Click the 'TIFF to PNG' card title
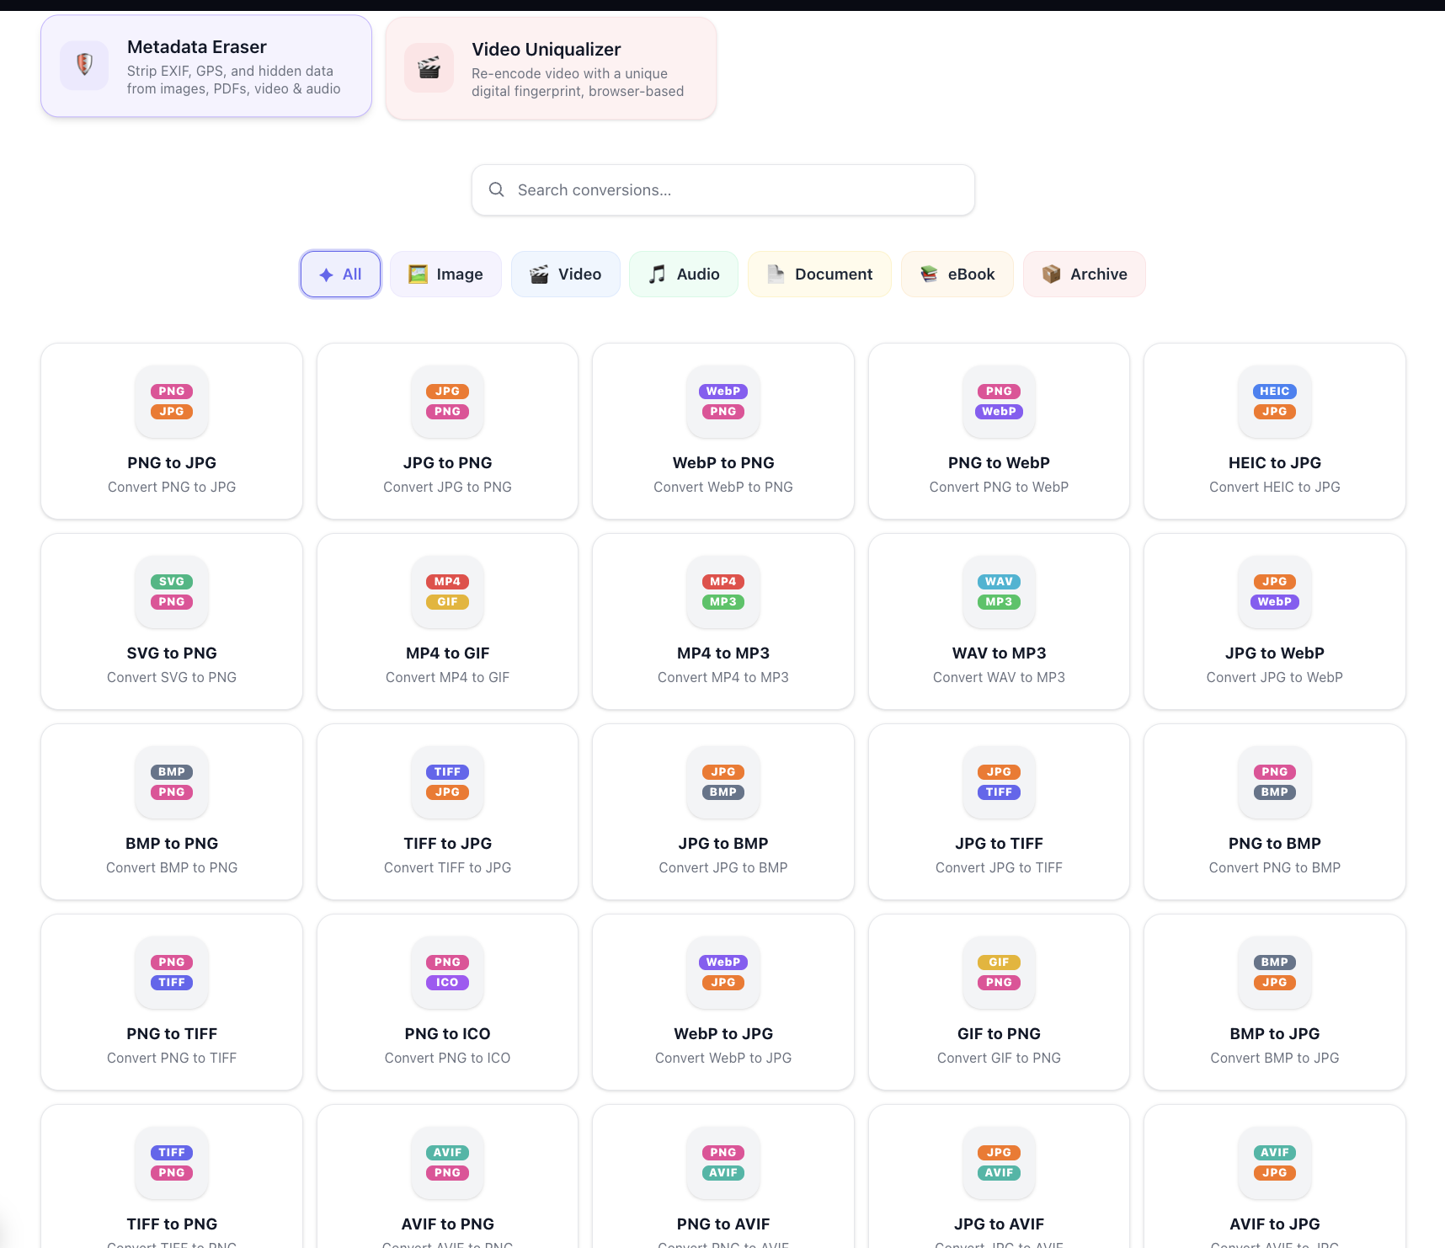This screenshot has width=1445, height=1248. point(172,1224)
